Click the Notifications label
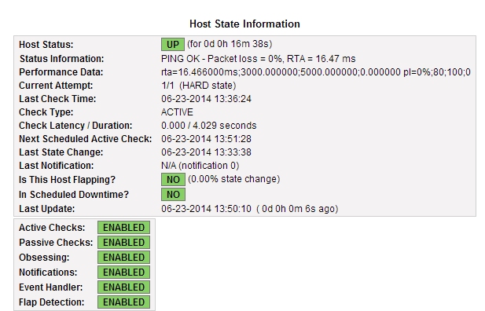 pyautogui.click(x=48, y=273)
